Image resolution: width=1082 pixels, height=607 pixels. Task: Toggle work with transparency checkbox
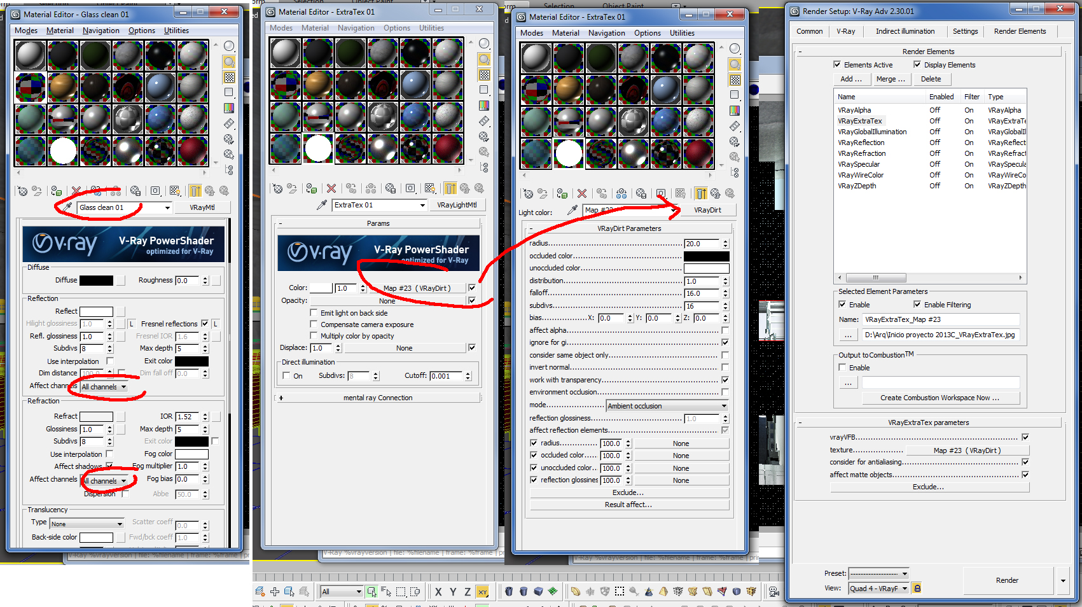point(725,380)
